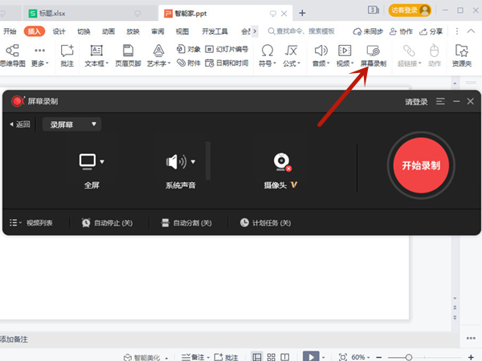Toggle 自动停止 auto stop setting
Image resolution: width=482 pixels, height=361 pixels.
click(107, 222)
